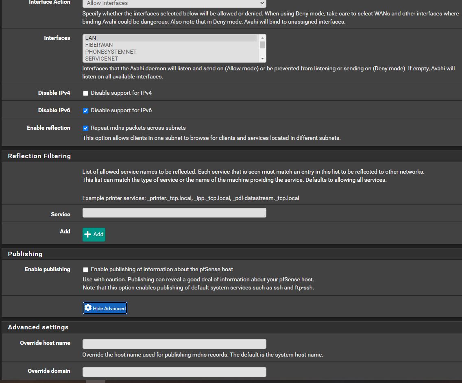Click the plus icon on Add button
The image size is (462, 383).
[x=87, y=234]
